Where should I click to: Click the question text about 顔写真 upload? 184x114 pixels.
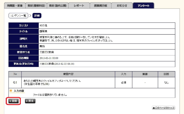[52, 82]
